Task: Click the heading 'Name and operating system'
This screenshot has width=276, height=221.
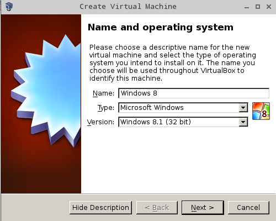Action: pos(161,27)
